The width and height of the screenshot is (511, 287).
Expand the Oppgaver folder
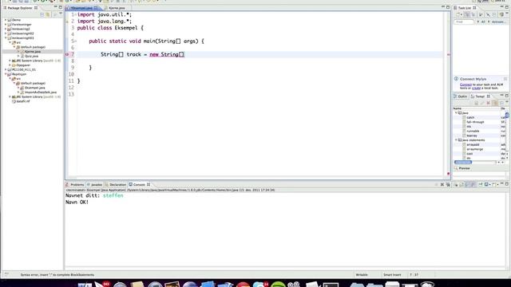click(10, 65)
